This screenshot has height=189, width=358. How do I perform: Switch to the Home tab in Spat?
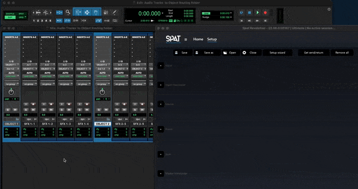coord(198,39)
